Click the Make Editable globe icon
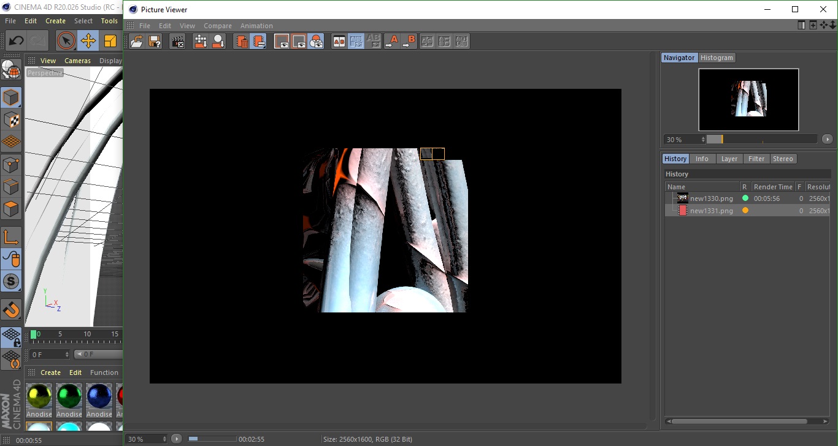This screenshot has height=446, width=838. [x=11, y=70]
